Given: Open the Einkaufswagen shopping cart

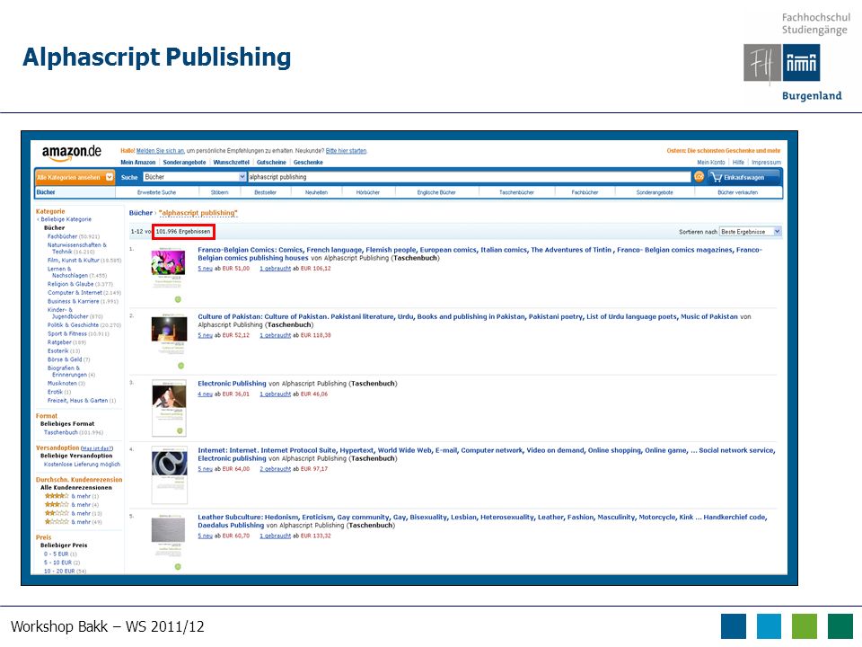Looking at the screenshot, I should point(743,177).
